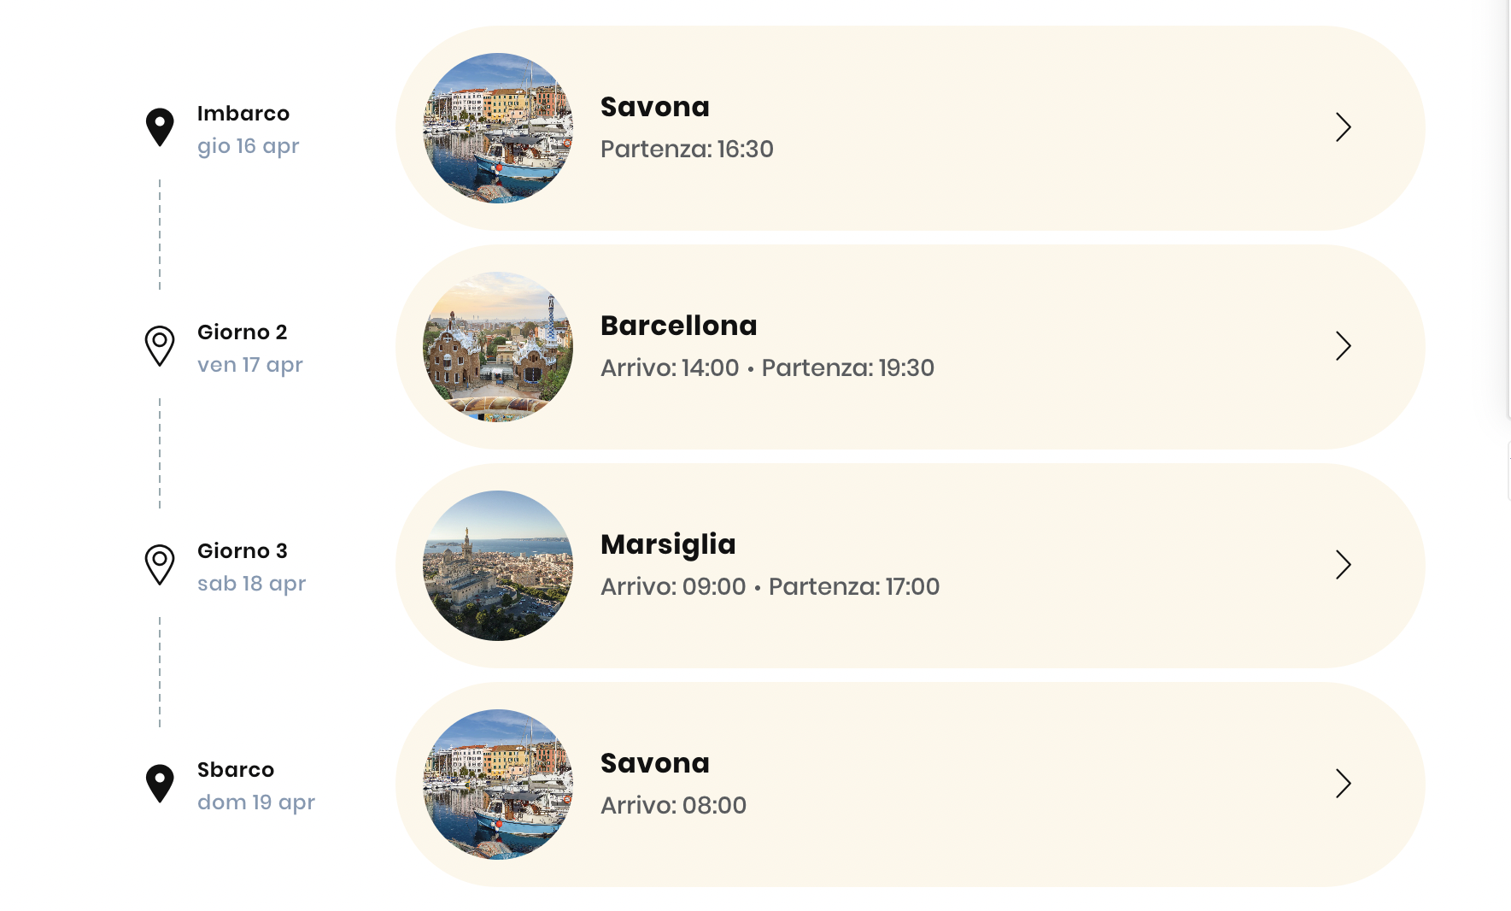The width and height of the screenshot is (1511, 911).
Task: Open the Barcellona Park Güell photo
Action: tap(498, 347)
